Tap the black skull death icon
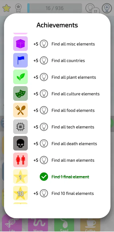Screen dimensions: 114x232 coord(21,143)
